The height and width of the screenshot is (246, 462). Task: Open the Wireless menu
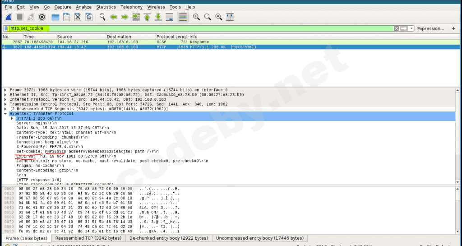pyautogui.click(x=156, y=7)
